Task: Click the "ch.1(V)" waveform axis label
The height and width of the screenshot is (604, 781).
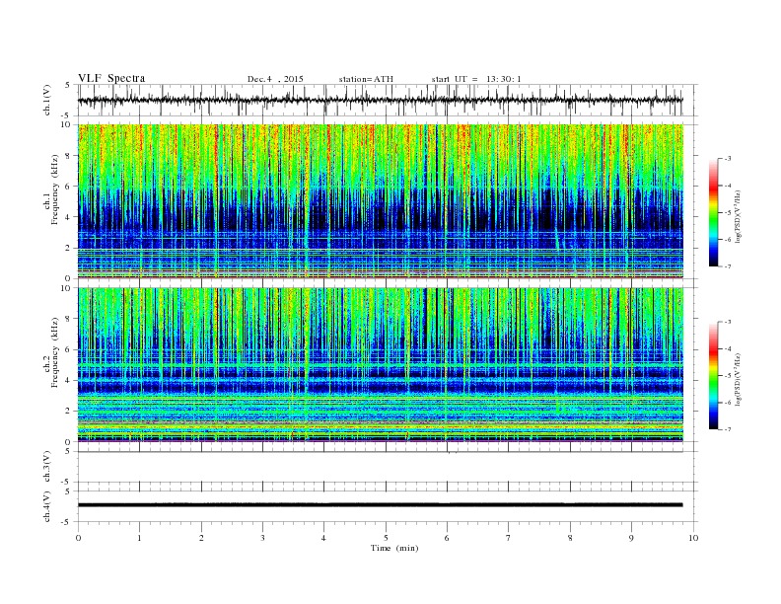Action: [47, 100]
